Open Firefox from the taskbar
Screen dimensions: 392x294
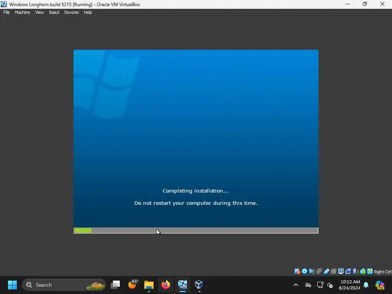point(165,285)
